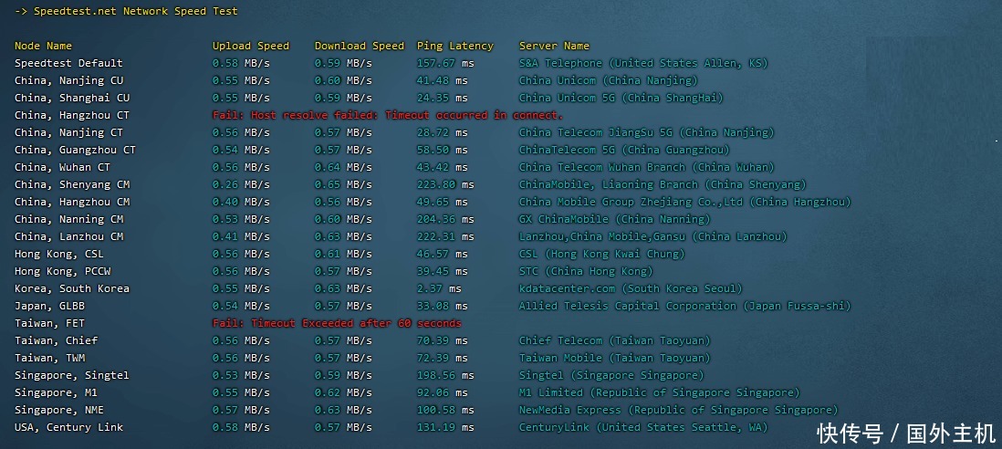
Task: Click the 'China, Hangzhou CT' node name
Action: pos(71,115)
